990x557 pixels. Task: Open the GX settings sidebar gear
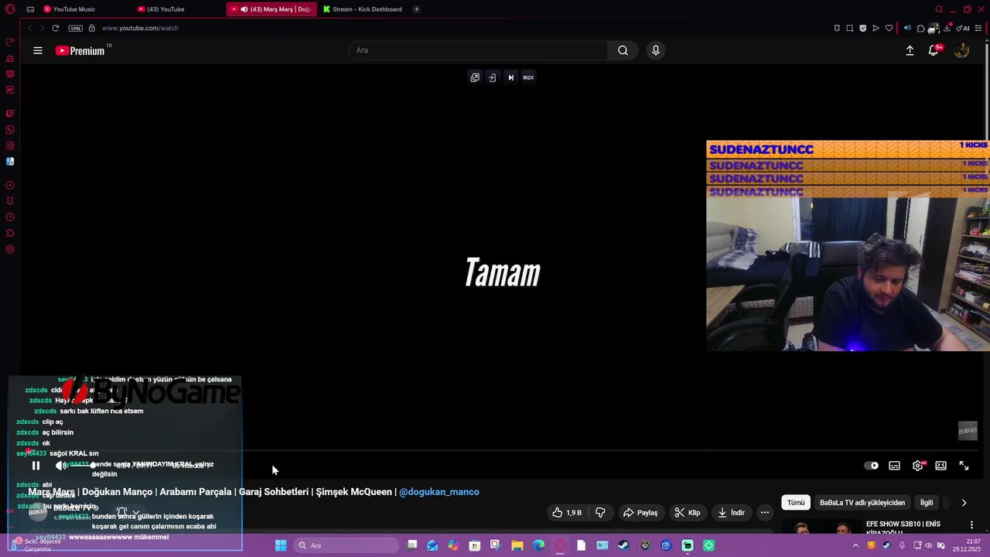pos(10,249)
